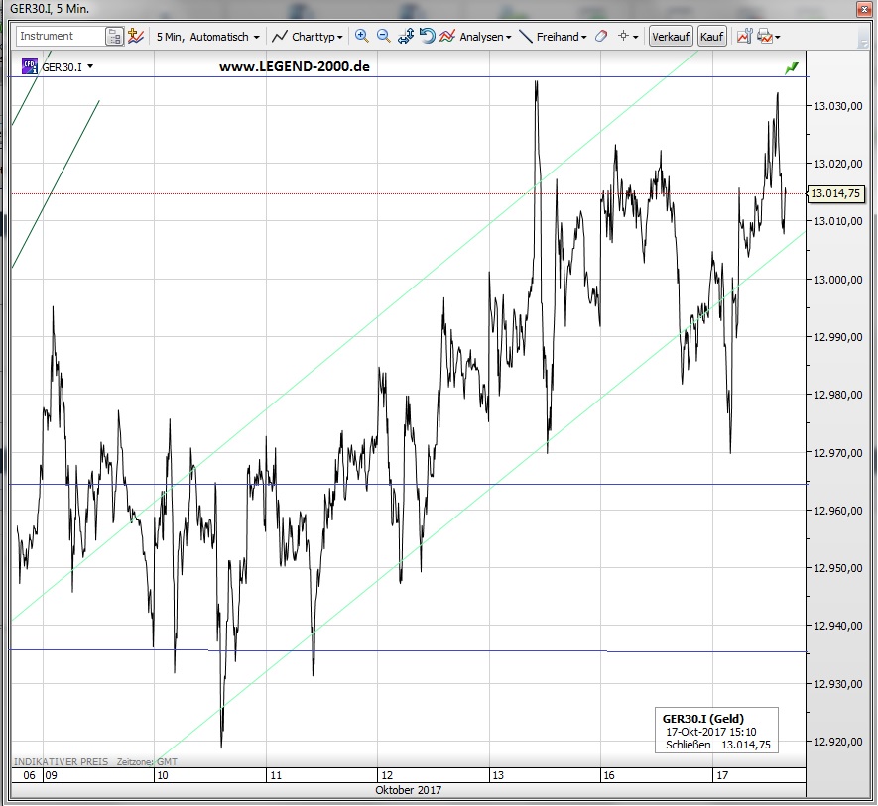Open the Freihand drawing dropdown
Viewport: 878px width, 806px height.
click(x=553, y=37)
